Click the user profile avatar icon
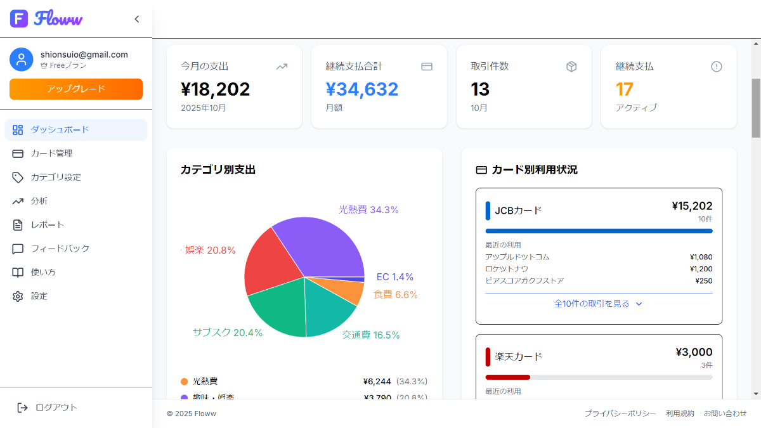This screenshot has height=428, width=761. click(22, 60)
